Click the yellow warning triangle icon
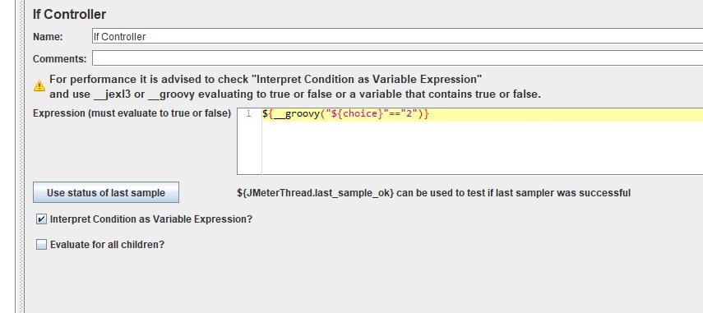Image resolution: width=703 pixels, height=313 pixels. (x=39, y=85)
